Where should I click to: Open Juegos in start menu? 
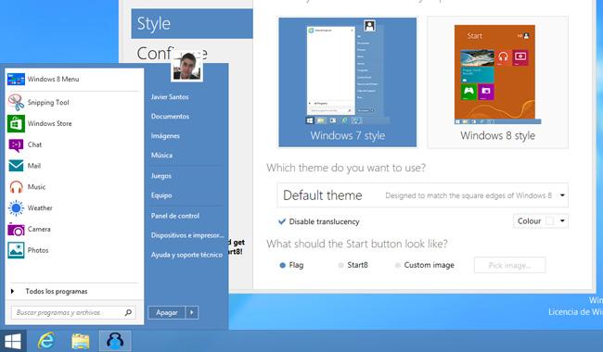point(161,176)
